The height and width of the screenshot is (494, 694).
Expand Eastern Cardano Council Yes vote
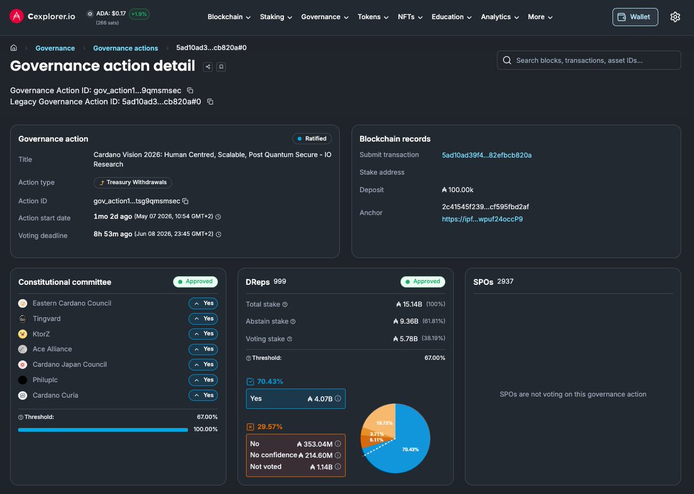[203, 303]
